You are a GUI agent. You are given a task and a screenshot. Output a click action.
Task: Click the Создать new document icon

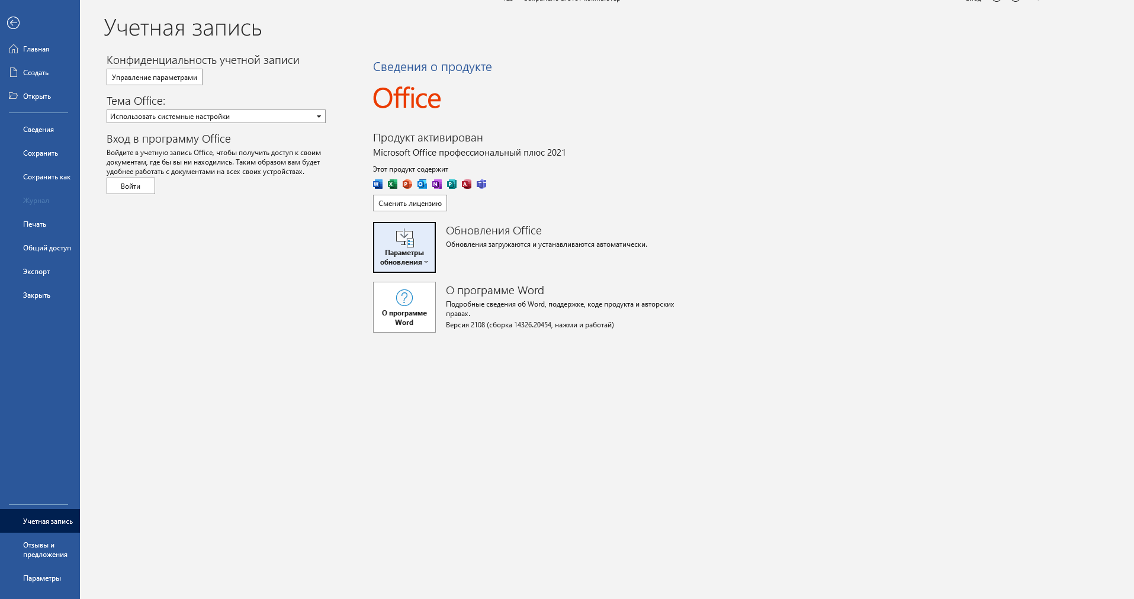[14, 73]
